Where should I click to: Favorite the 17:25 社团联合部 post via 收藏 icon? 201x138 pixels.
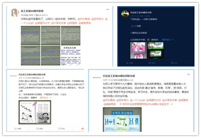coord(18,129)
